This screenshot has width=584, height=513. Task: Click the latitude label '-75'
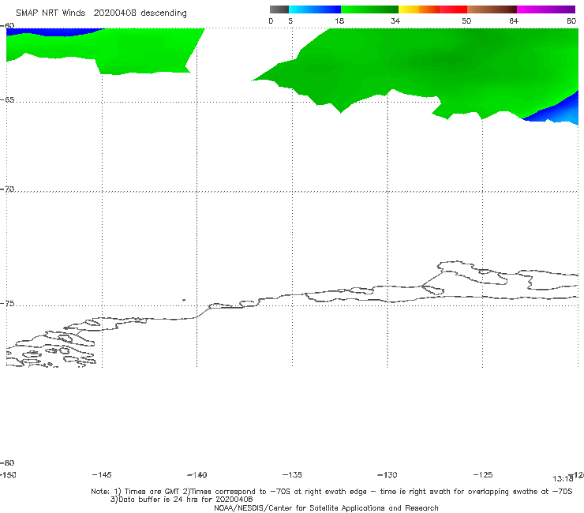pos(7,303)
